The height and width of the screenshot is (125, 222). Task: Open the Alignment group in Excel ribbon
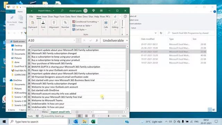pos(54,25)
